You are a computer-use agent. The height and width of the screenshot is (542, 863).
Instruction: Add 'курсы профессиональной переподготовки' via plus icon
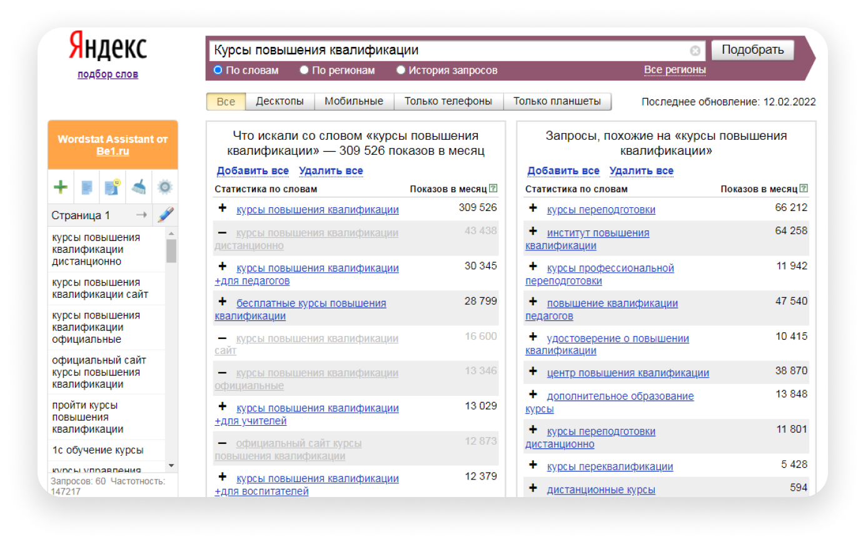(x=533, y=267)
